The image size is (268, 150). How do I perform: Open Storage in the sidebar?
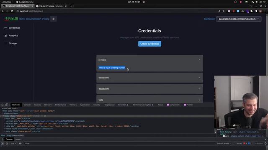click(x=13, y=43)
